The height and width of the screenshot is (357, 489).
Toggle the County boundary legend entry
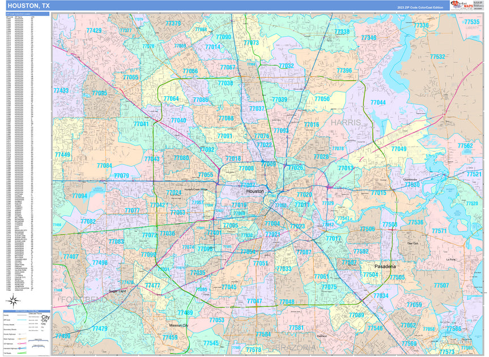coord(21,315)
